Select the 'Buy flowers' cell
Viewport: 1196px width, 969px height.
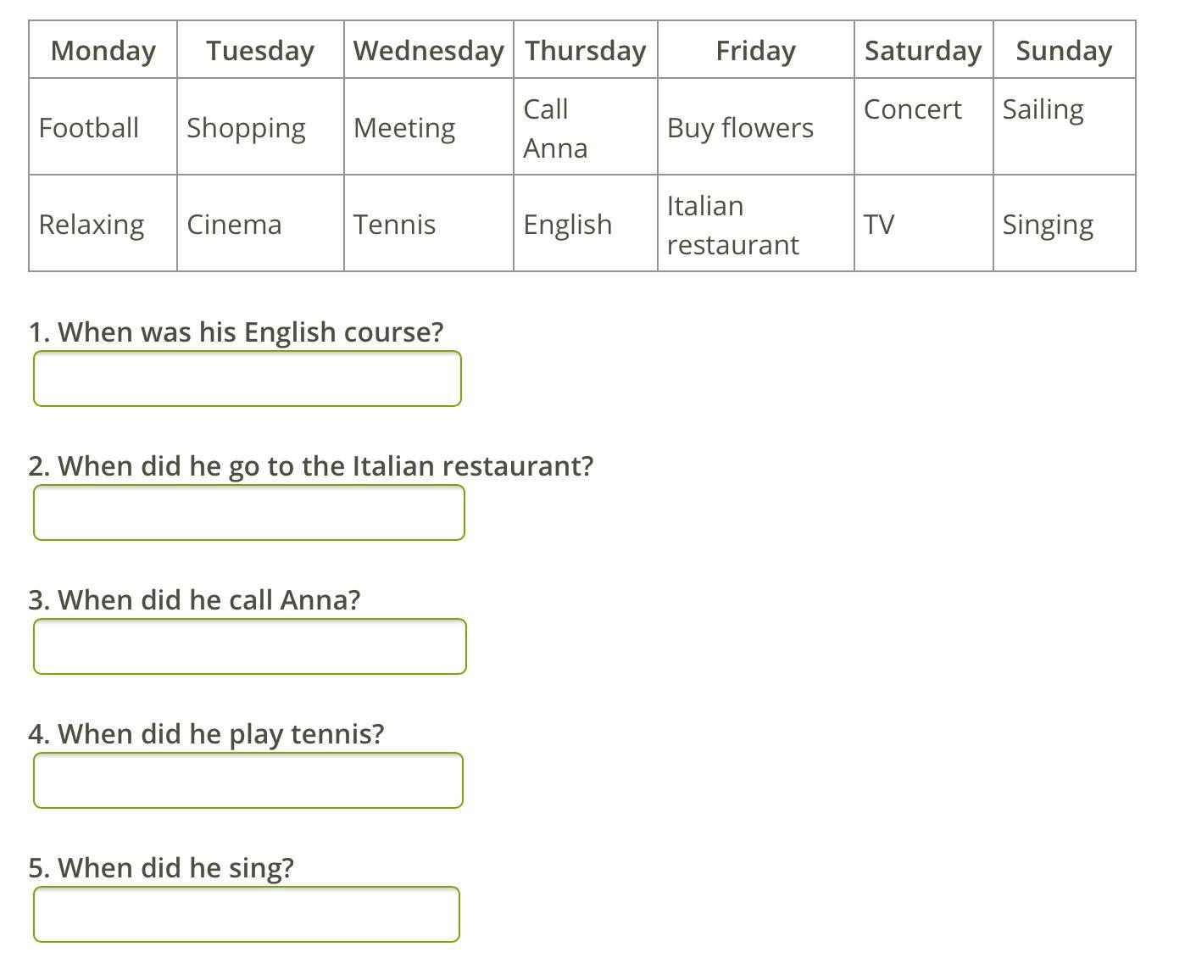756,127
